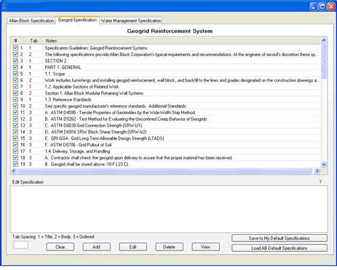Screen dimensions: 337x270
Task: Uncheck ASTM D4595 row checkbox
Action: coord(16,113)
